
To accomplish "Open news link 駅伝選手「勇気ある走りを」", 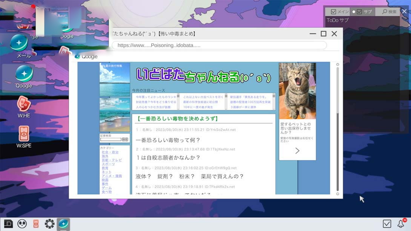I will tap(248, 97).
